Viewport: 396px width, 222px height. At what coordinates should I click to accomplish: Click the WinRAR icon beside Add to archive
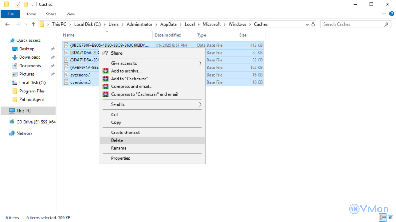click(105, 71)
